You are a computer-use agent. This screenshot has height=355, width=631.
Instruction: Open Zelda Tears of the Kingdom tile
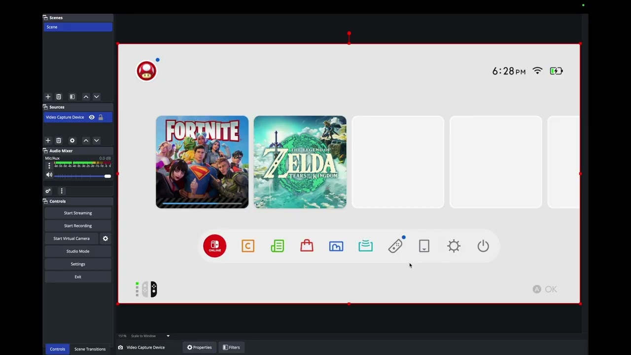click(x=300, y=162)
